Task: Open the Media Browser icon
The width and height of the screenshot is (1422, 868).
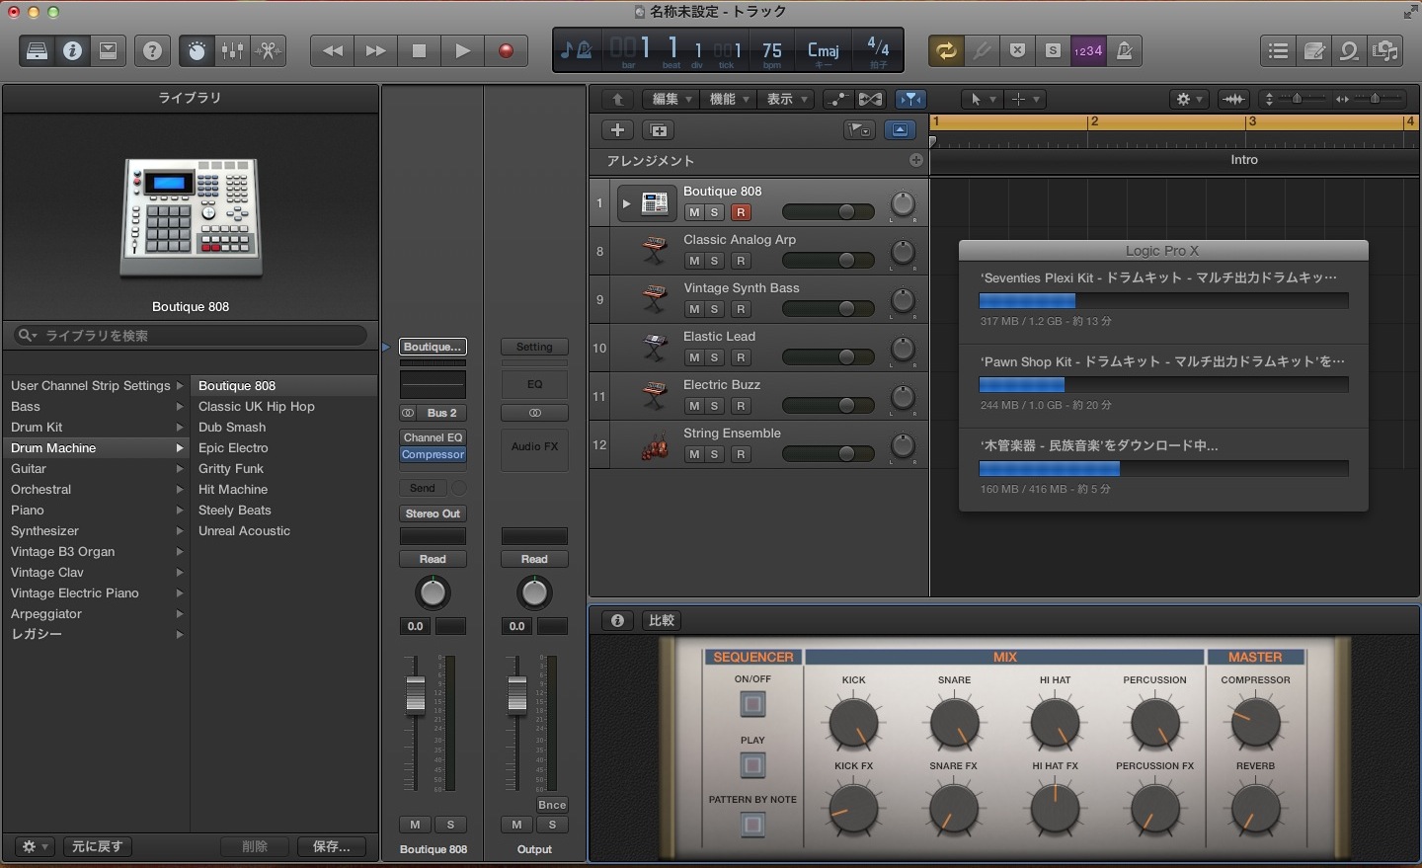Action: tap(1385, 51)
